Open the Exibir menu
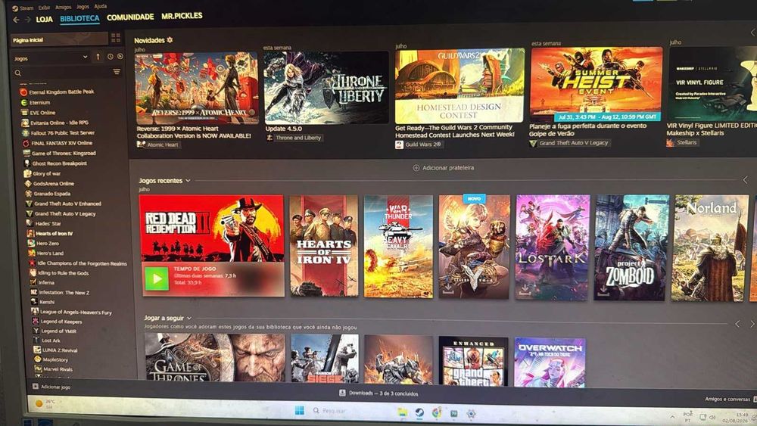 [44, 8]
